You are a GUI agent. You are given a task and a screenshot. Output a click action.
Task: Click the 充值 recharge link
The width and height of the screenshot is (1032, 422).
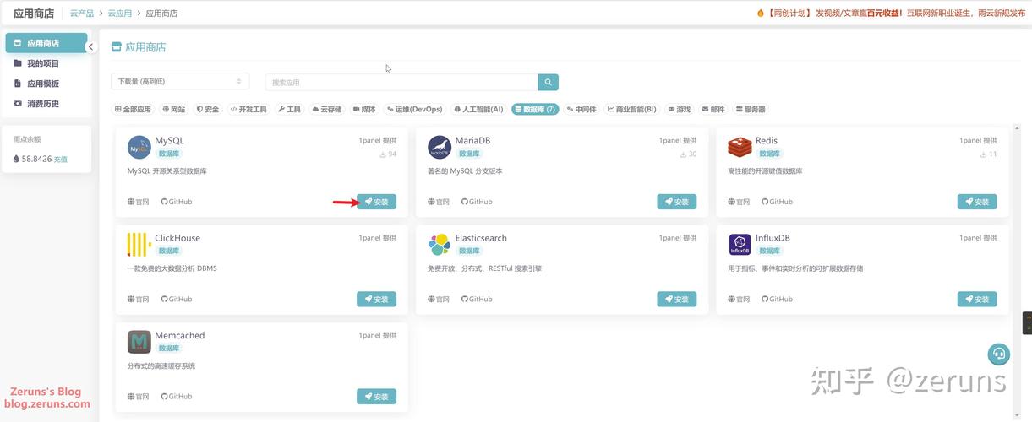click(61, 159)
